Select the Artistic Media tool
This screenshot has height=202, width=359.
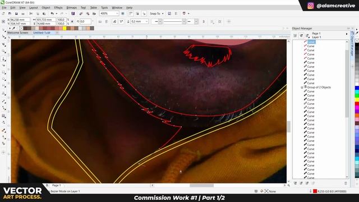pos(4,66)
